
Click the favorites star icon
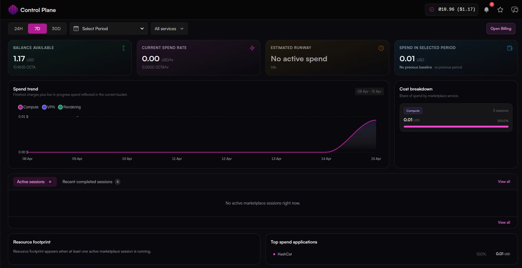click(x=500, y=10)
